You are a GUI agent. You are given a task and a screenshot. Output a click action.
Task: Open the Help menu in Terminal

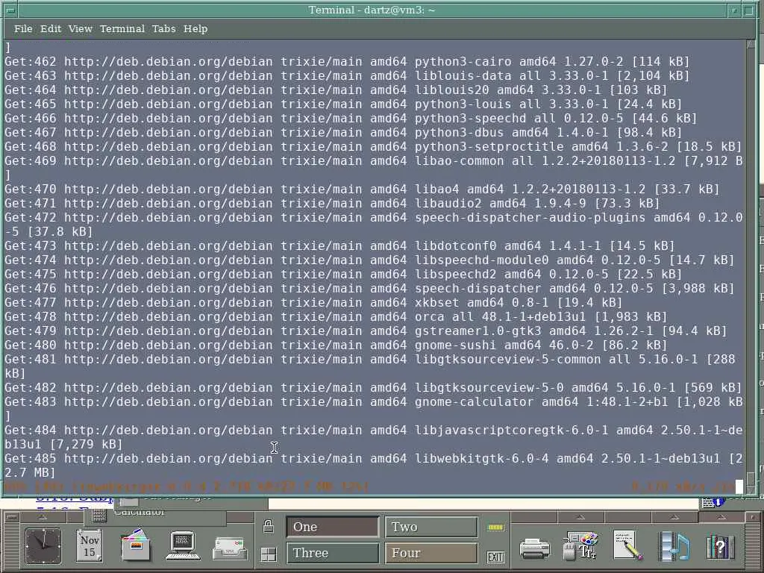tap(195, 29)
